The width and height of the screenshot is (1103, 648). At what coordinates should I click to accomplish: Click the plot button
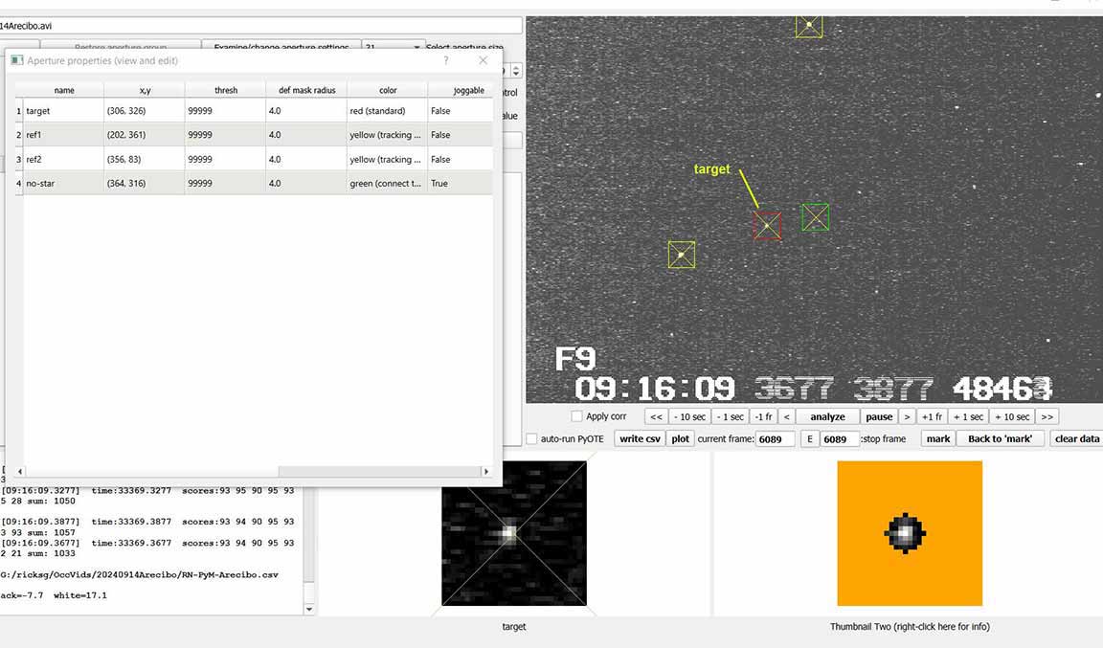coord(680,439)
